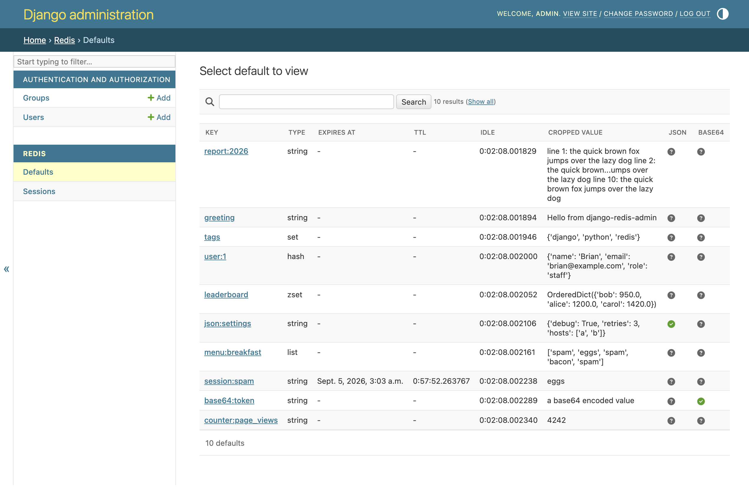Click JSON unknown icon in leaderboard row
Screen dimensions: 749x504
(x=671, y=295)
